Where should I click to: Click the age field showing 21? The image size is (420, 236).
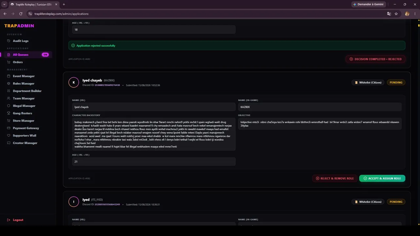point(154,162)
